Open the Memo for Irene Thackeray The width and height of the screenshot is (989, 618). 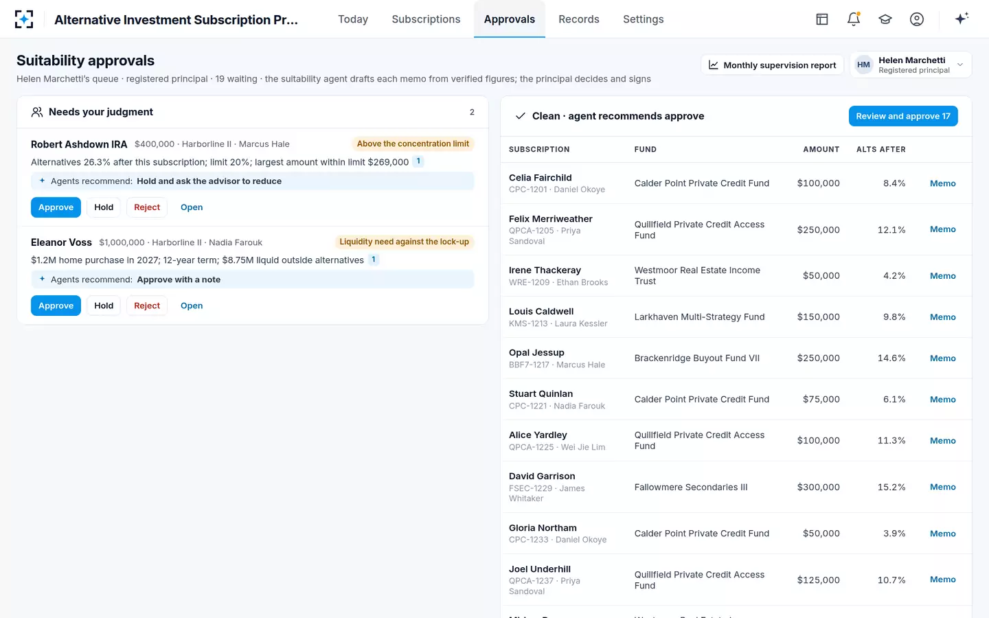pyautogui.click(x=943, y=276)
